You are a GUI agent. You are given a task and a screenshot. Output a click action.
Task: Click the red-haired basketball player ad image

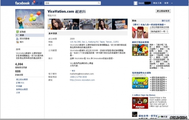140,33
